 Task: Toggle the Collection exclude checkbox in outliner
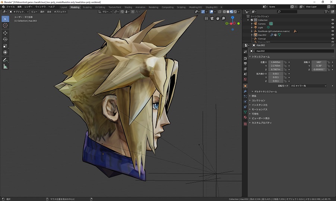click(x=252, y=20)
